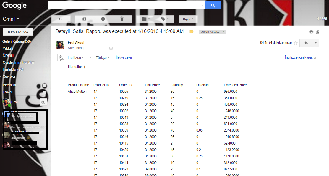Viewport: 329px width, 176px height.
Task: Open the Gelen Kutusu inbox folder
Action: click(16, 41)
